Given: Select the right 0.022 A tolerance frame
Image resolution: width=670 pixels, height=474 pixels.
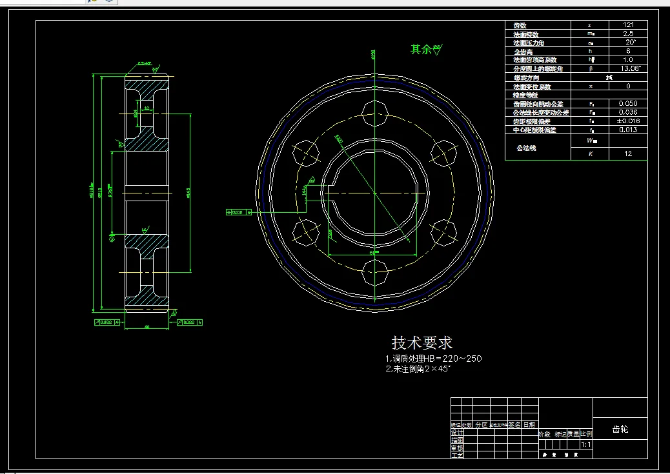Looking at the screenshot, I should click(x=190, y=322).
